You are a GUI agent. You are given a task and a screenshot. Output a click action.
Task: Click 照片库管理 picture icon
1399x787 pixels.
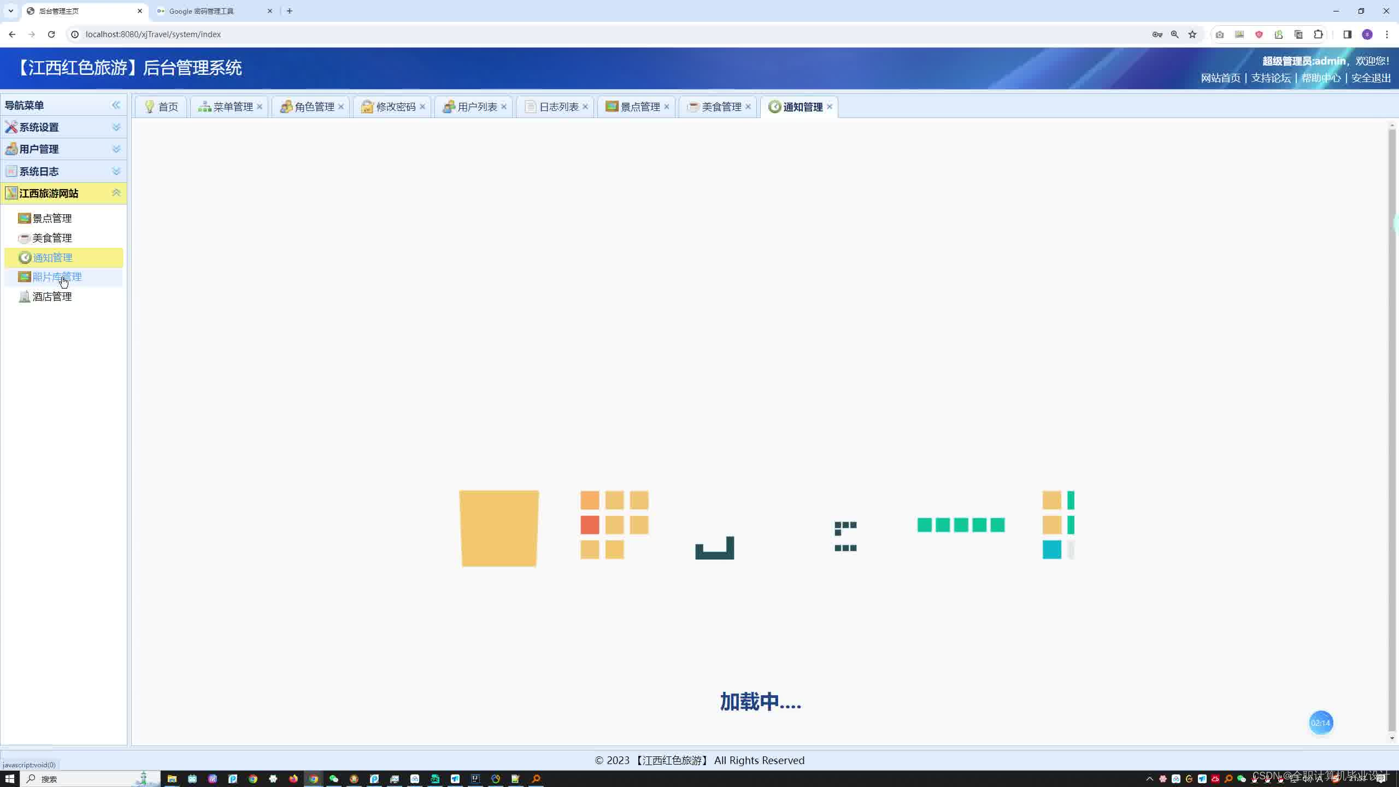(x=24, y=277)
